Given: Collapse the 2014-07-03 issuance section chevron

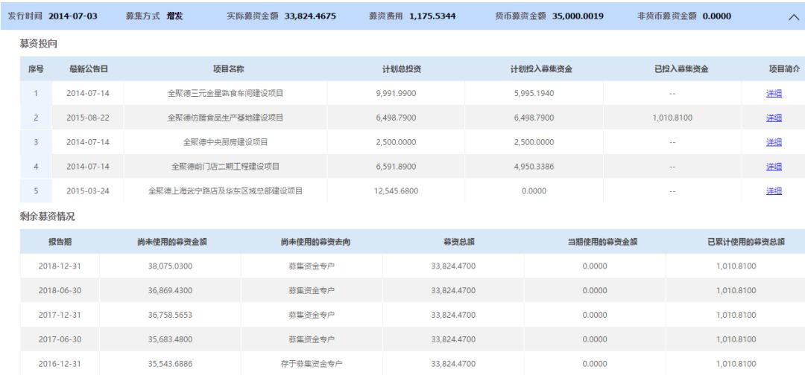Looking at the screenshot, I should 792,16.
